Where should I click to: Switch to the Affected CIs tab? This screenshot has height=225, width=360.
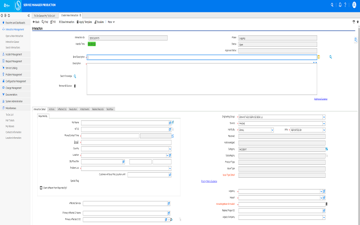point(62,109)
